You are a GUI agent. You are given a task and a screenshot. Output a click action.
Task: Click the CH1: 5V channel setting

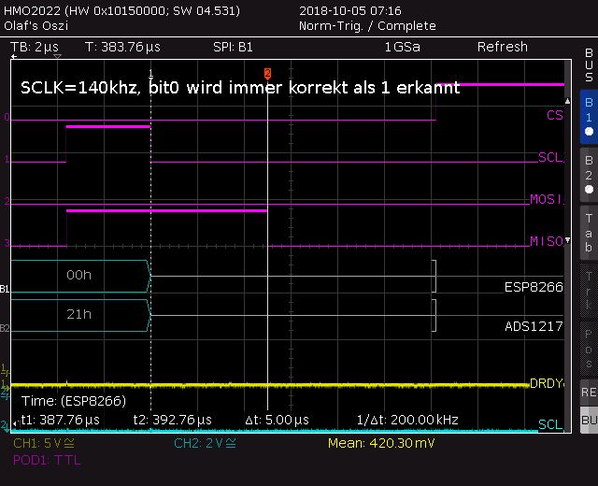click(x=44, y=443)
